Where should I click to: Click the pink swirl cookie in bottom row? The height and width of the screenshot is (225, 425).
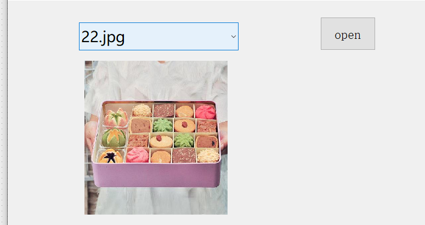138,155
